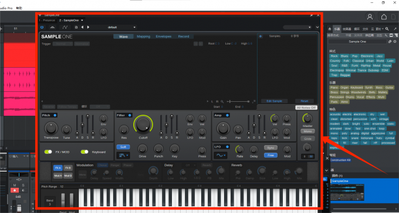Toggle the Soft filter button
This screenshot has width=399, height=213.
point(123,147)
